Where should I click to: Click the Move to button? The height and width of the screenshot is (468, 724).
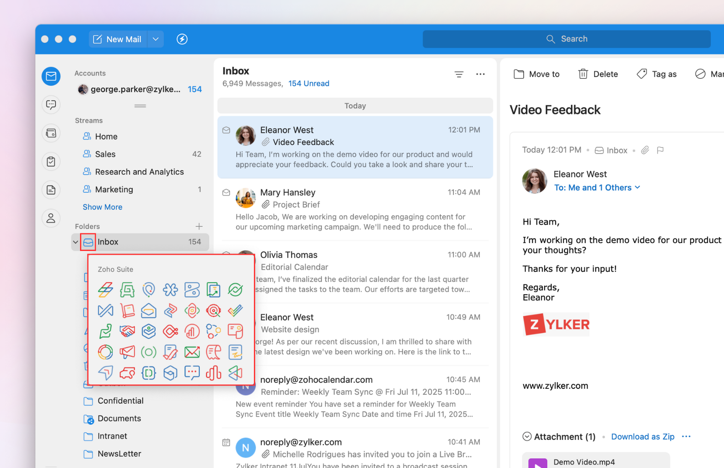point(537,74)
